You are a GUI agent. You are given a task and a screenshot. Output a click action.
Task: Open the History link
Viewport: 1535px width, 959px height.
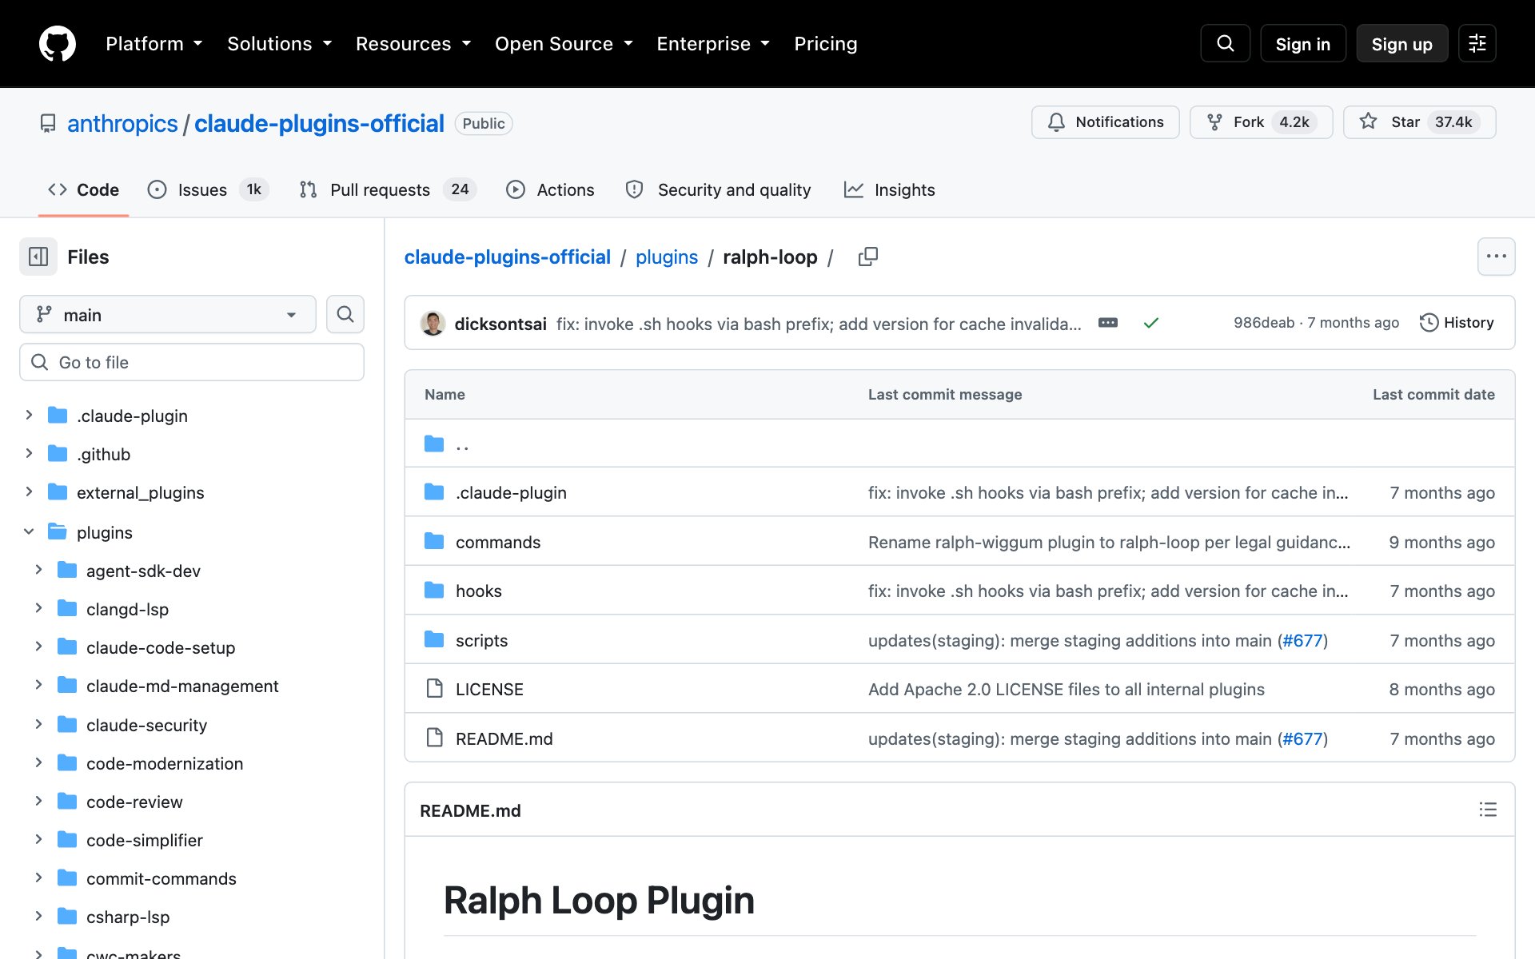[1457, 322]
